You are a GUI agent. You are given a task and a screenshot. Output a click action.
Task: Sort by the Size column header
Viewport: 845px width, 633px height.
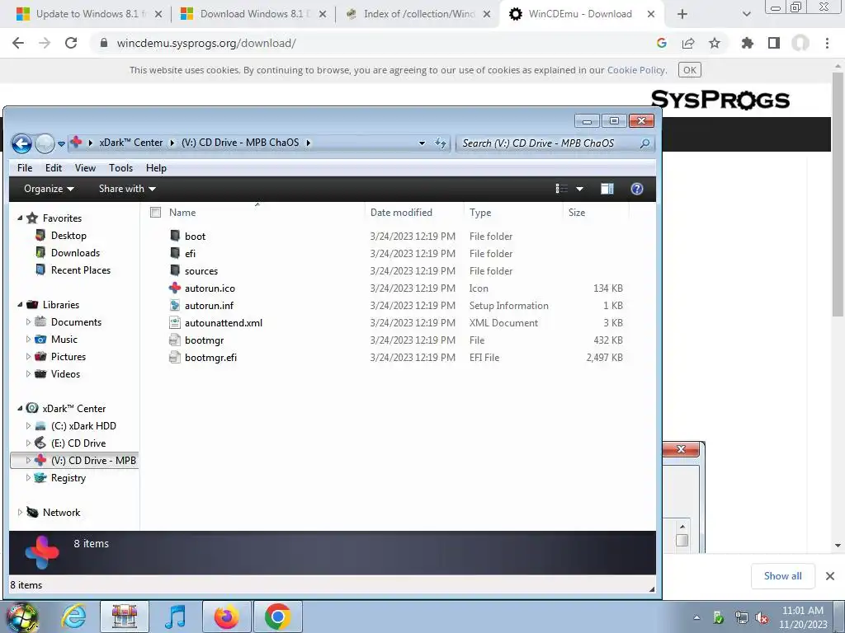point(577,213)
